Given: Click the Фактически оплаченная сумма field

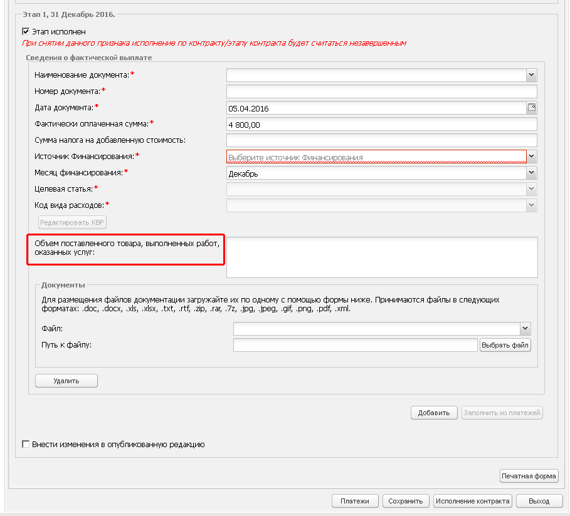Looking at the screenshot, I should click(382, 124).
